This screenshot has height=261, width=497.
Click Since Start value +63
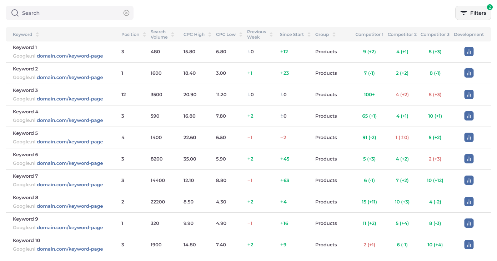click(285, 181)
